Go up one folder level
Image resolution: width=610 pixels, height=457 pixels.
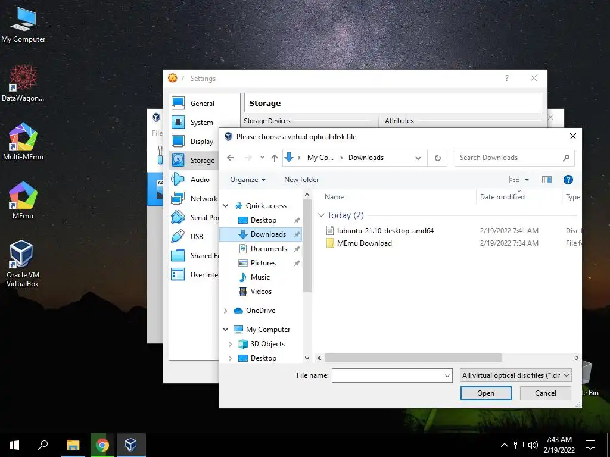pyautogui.click(x=275, y=158)
